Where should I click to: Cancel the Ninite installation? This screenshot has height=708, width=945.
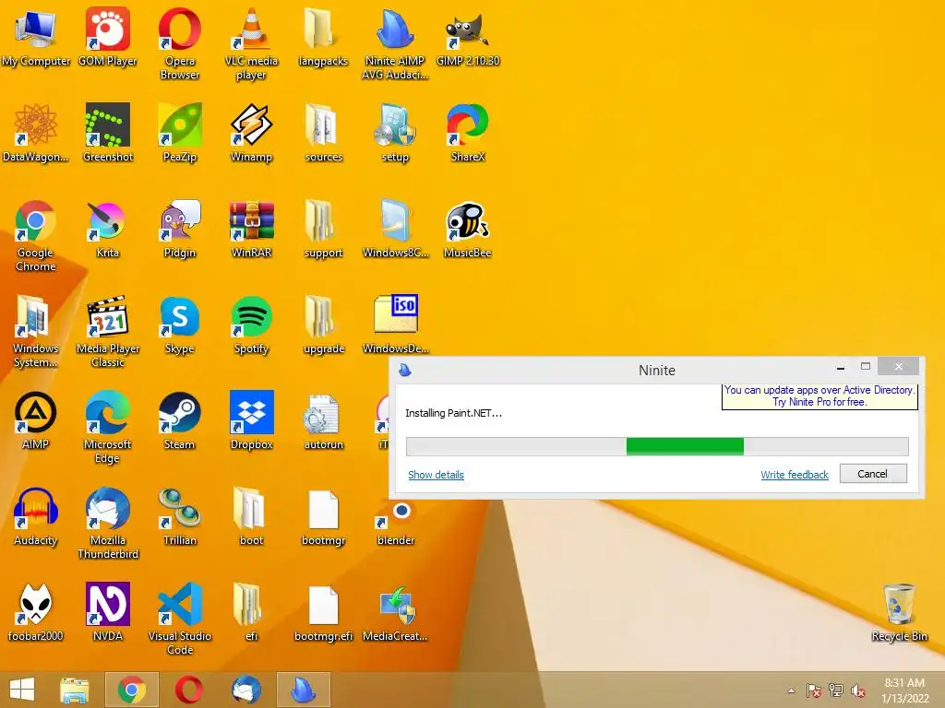[873, 474]
